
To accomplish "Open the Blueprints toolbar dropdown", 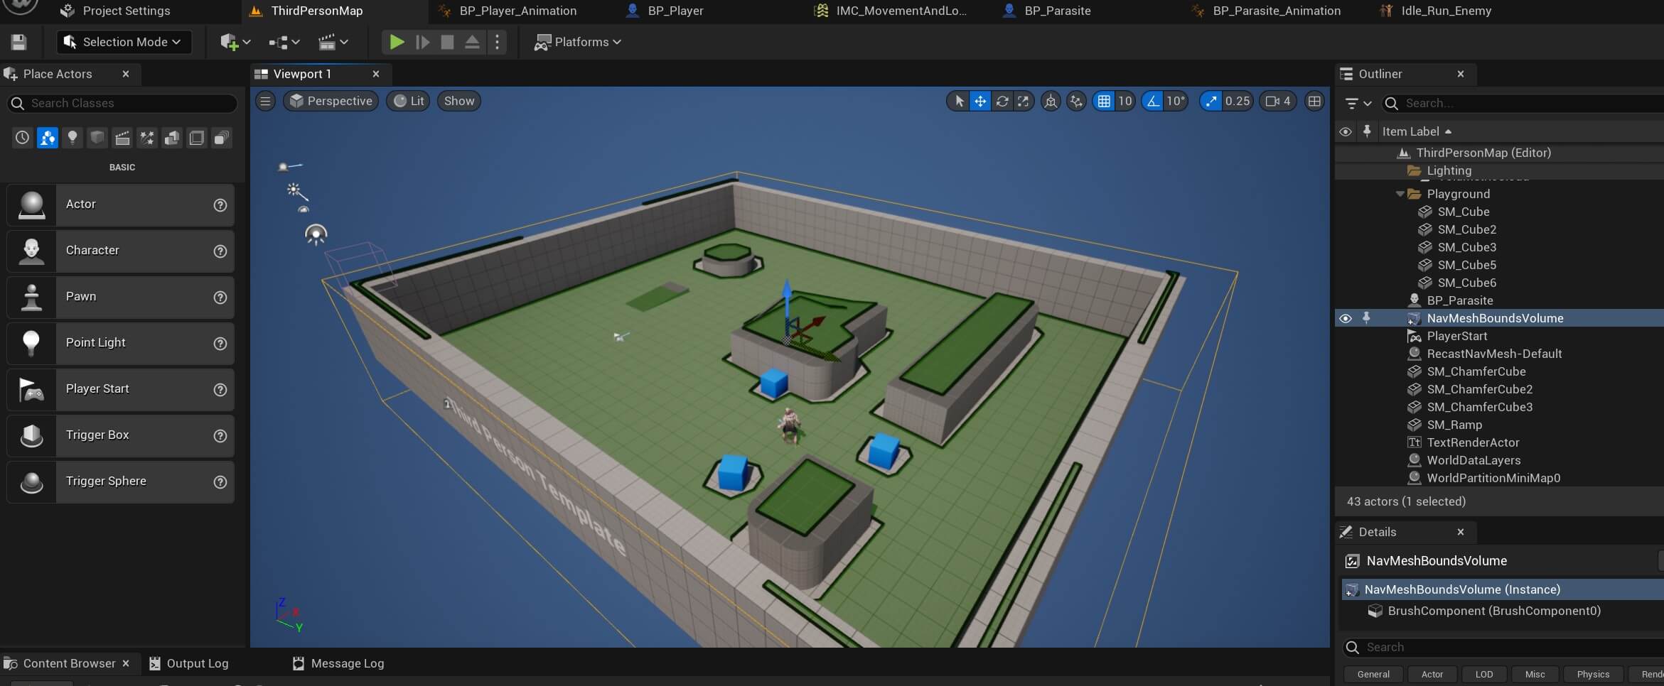I will pyautogui.click(x=284, y=42).
